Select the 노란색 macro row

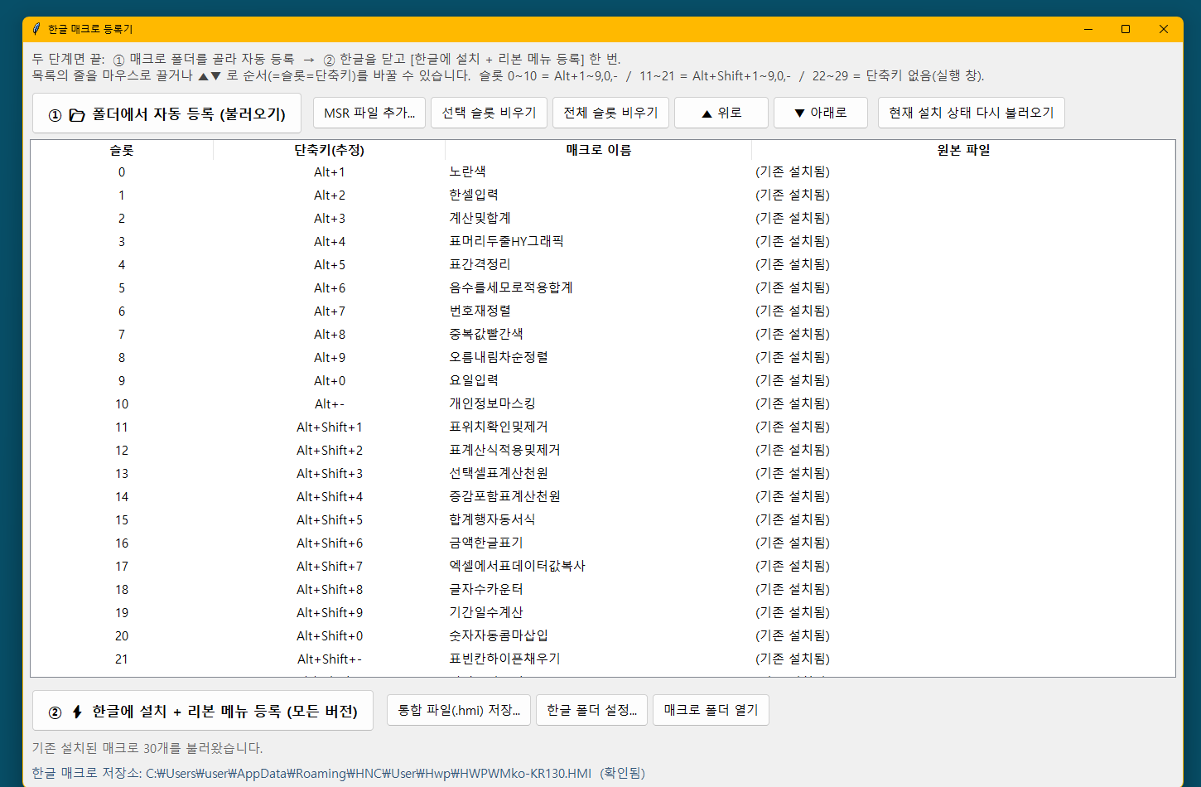[x=603, y=172]
